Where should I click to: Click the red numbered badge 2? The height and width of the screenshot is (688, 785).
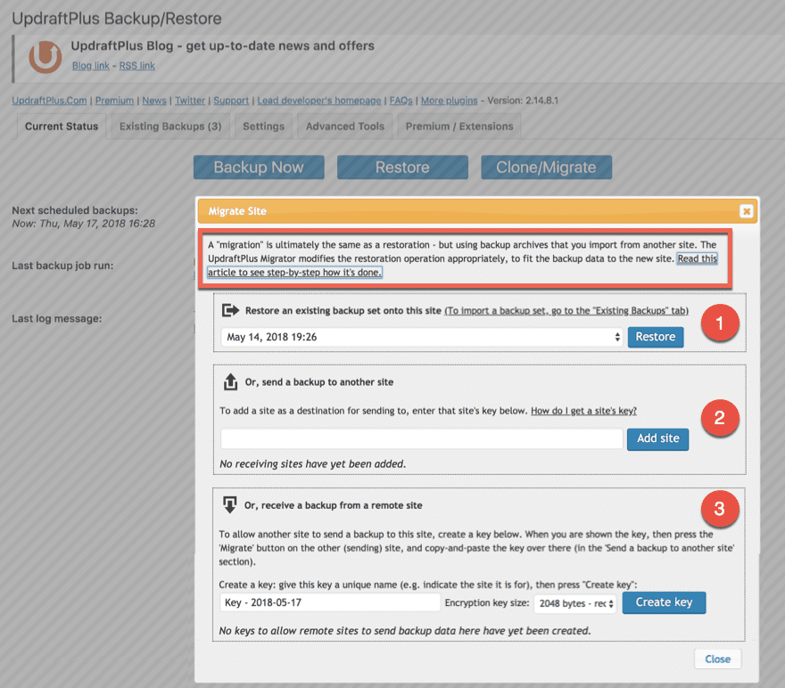tap(720, 418)
